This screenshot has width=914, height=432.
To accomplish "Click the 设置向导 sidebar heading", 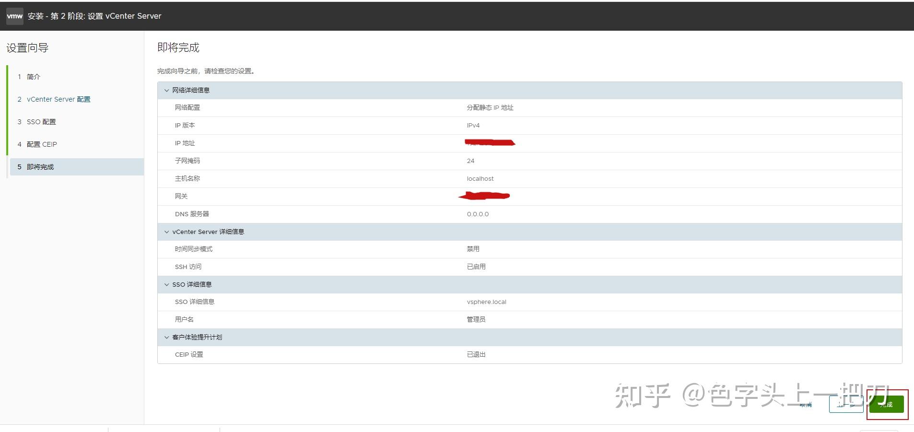I will [x=27, y=48].
